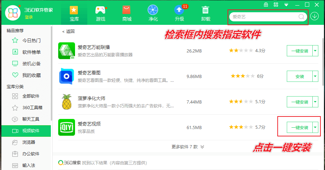This screenshot has height=170, width=325.
Task: Expand install options for 菠萝净化大师
Action: coord(315,102)
